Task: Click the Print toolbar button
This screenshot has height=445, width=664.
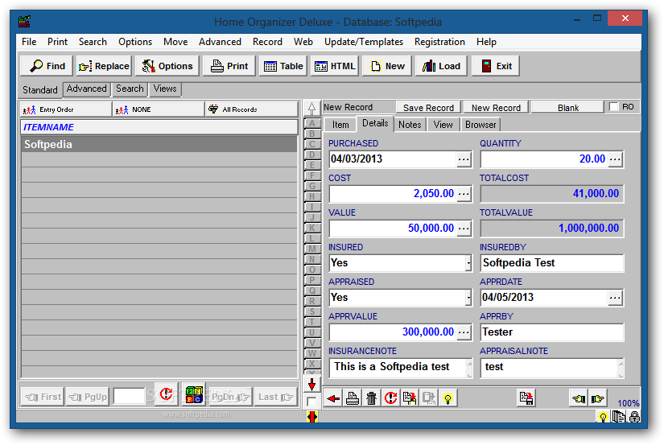Action: 229,66
